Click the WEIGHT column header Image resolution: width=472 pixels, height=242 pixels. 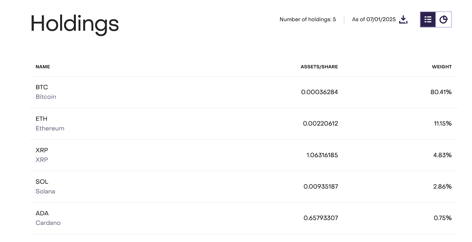click(442, 67)
